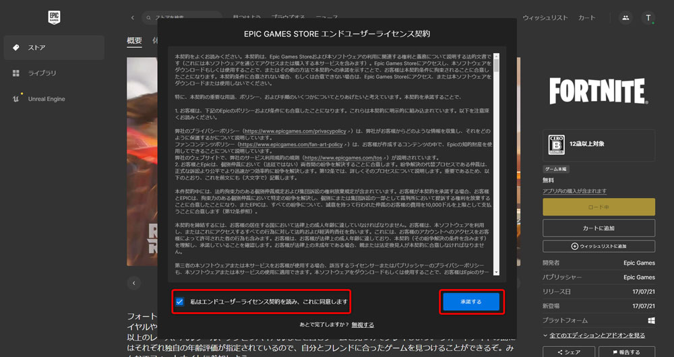This screenshot has width=674, height=357.
Task: Click the ゲーム本編 tag
Action: [556, 169]
